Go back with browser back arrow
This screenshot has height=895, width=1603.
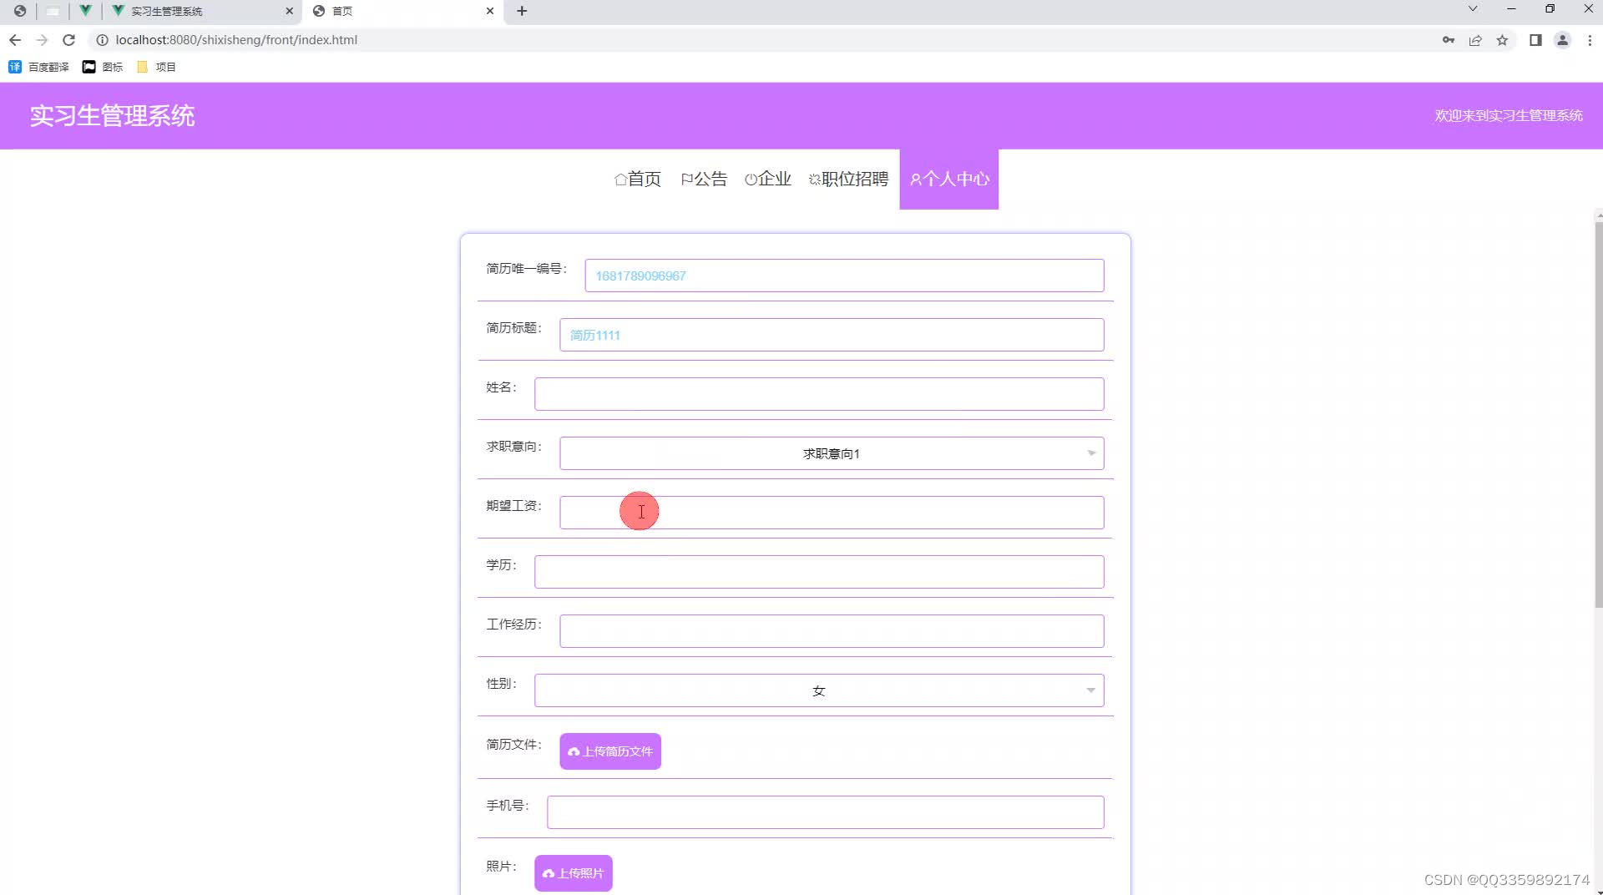[x=15, y=40]
